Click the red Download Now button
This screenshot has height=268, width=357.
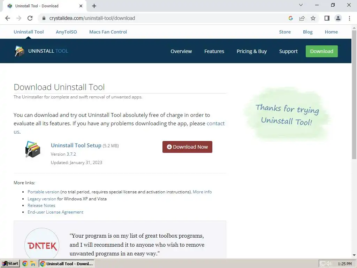coord(187,147)
